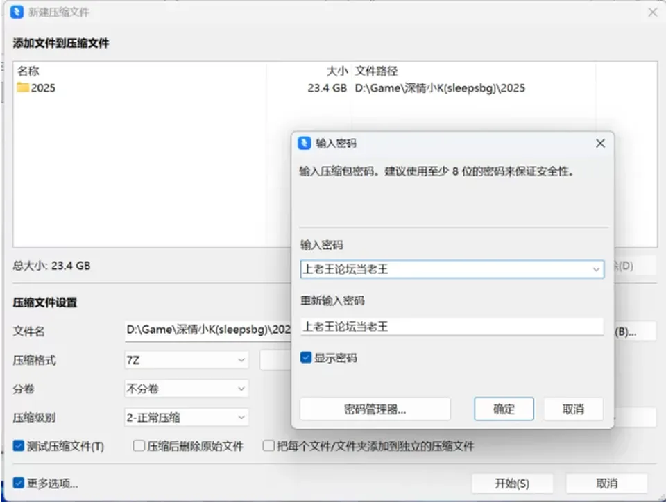Viewport: 666px width, 503px height.
Task: Uncheck 测试压缩文件(T) option
Action: point(18,445)
